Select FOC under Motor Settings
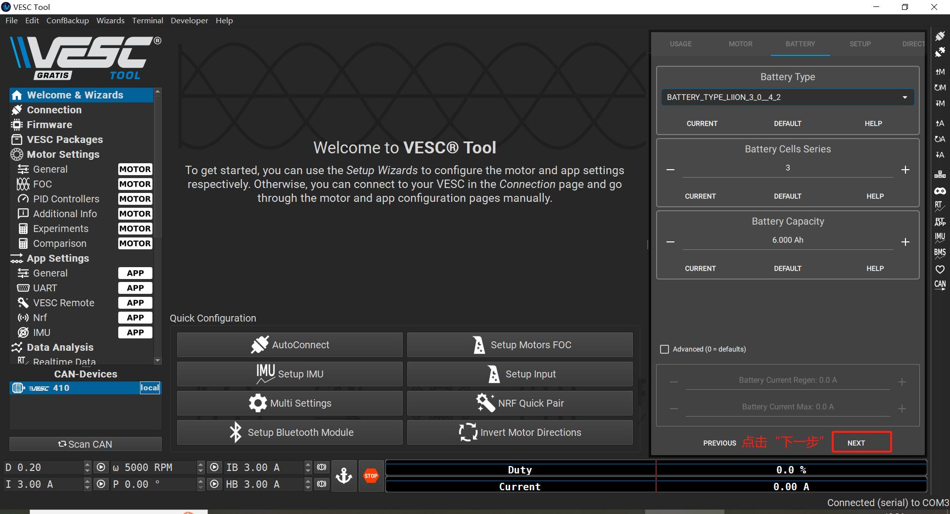This screenshot has height=514, width=950. [x=81, y=184]
